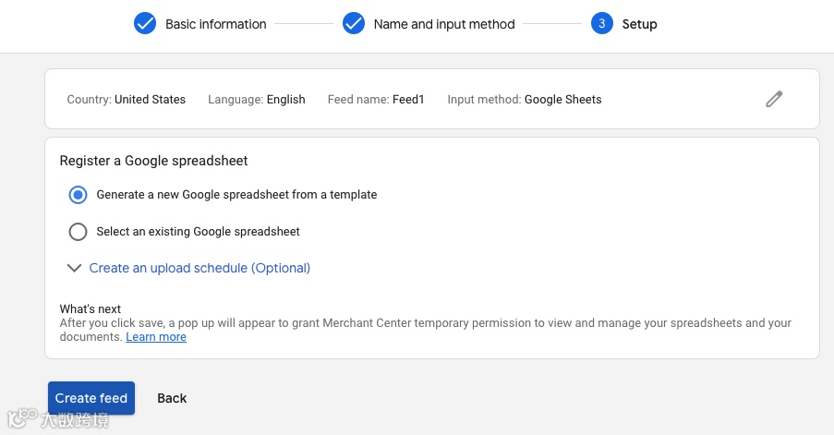The height and width of the screenshot is (435, 834).
Task: Click the Feed name: Feed1 summary text
Action: pos(375,100)
